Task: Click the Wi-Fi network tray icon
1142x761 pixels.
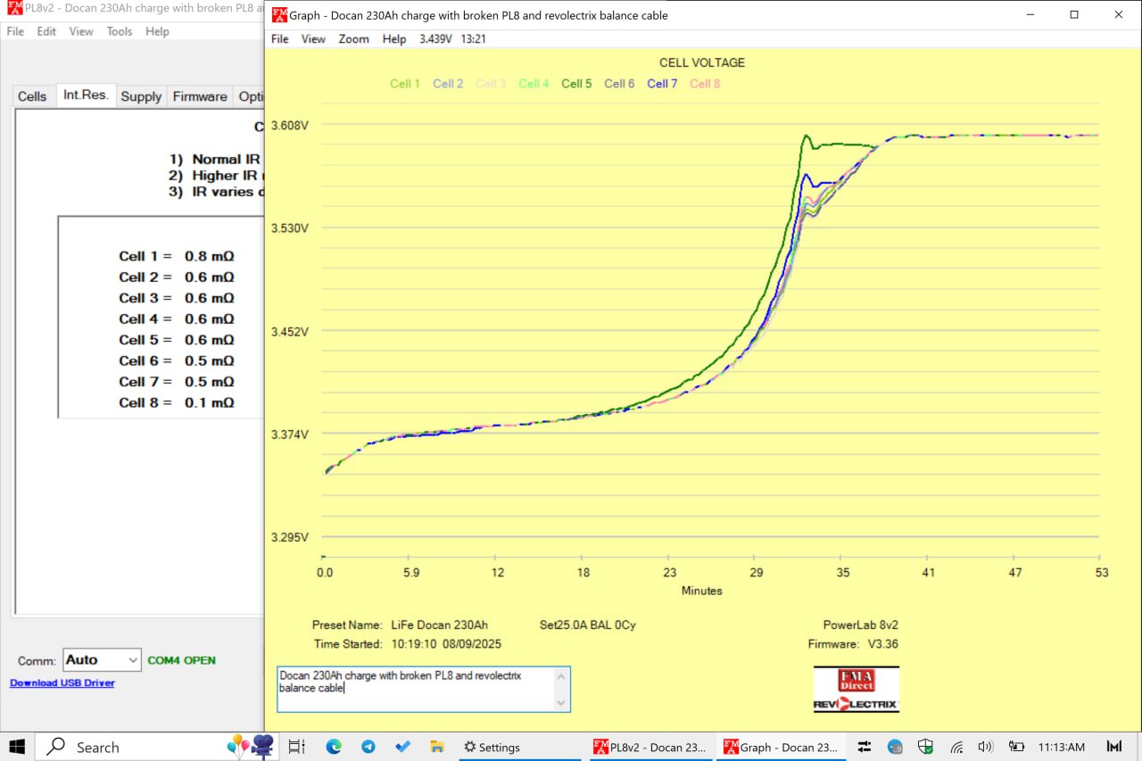Action: click(956, 747)
